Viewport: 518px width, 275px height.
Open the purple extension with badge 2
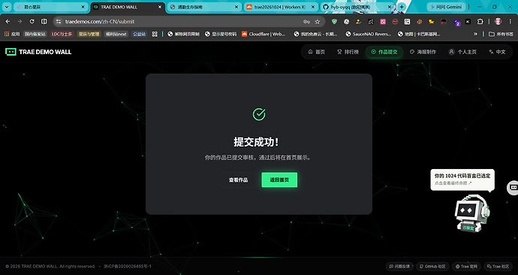pos(456,22)
